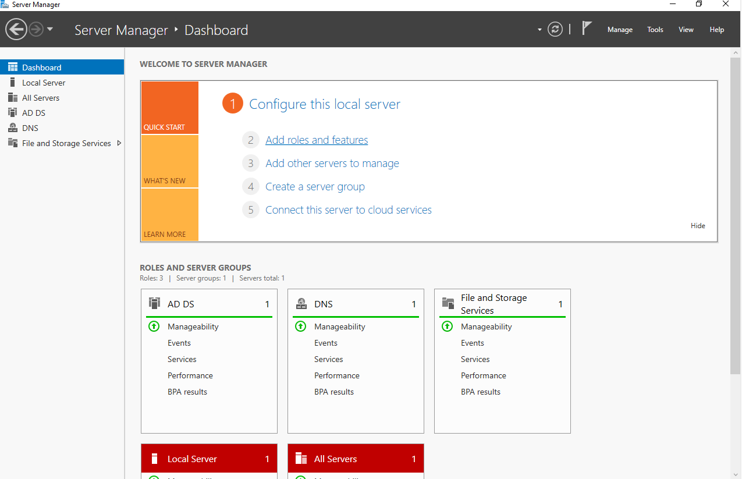Click the refresh dashboard icon

(x=555, y=29)
